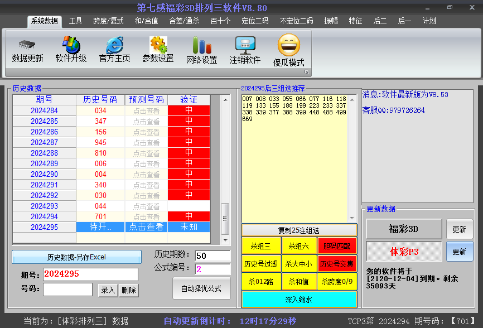Click the 历史号码 column header

pyautogui.click(x=100, y=100)
